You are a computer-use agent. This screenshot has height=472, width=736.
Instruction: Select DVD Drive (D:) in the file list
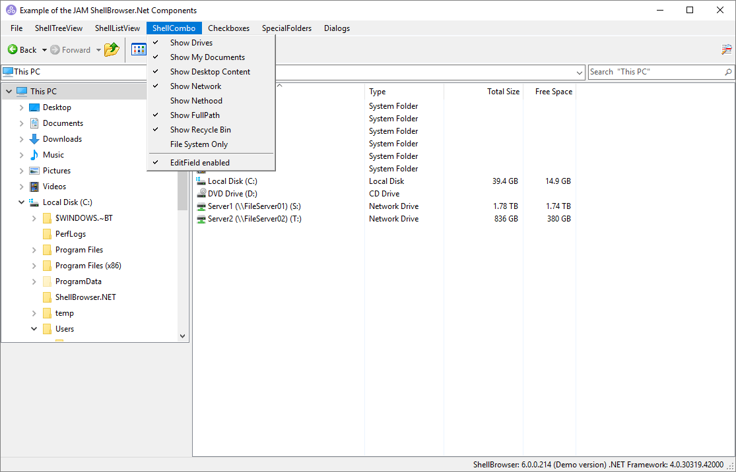click(232, 194)
